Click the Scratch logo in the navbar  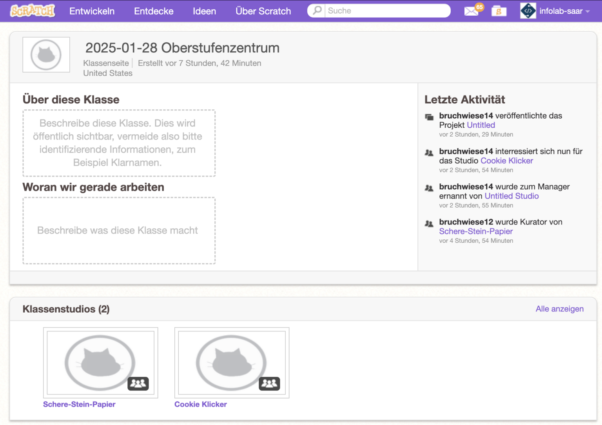click(x=33, y=11)
